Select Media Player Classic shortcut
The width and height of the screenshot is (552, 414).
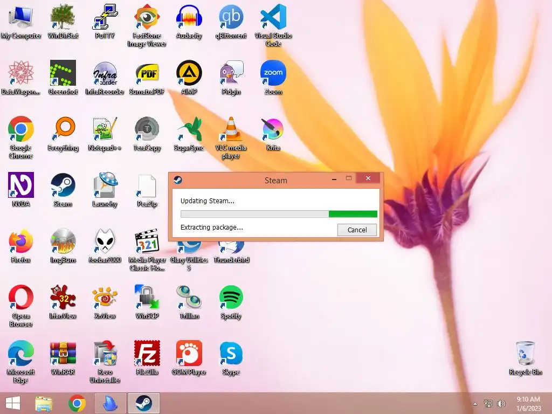[147, 250]
